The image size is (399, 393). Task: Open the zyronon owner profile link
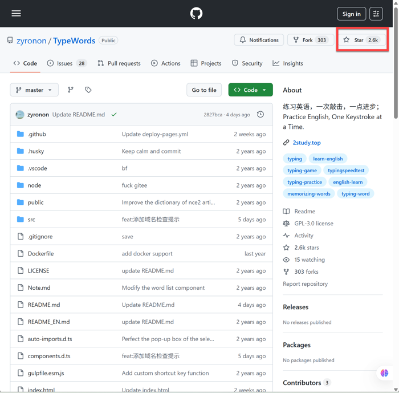tap(31, 40)
